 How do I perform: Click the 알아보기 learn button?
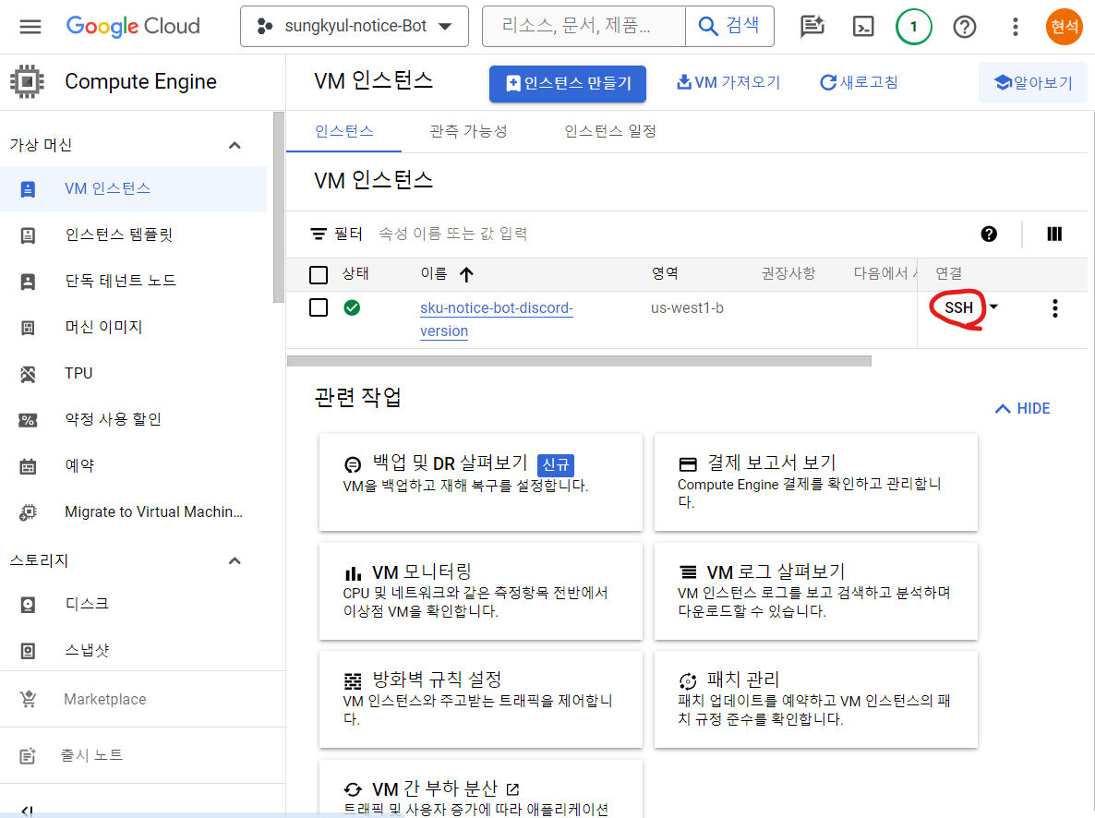click(x=1033, y=82)
